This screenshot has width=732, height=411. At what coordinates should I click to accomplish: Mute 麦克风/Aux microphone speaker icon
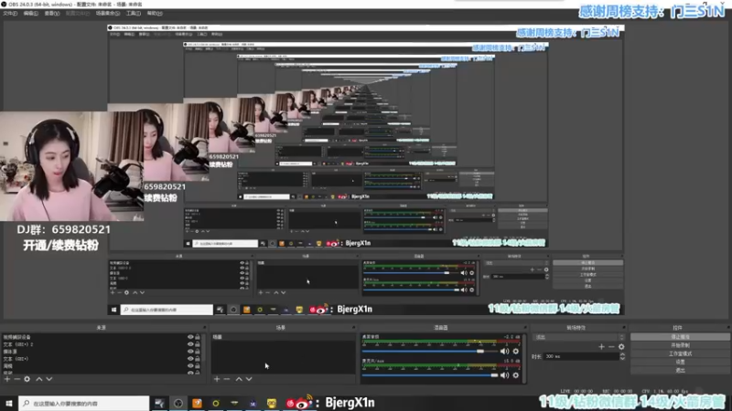(505, 375)
